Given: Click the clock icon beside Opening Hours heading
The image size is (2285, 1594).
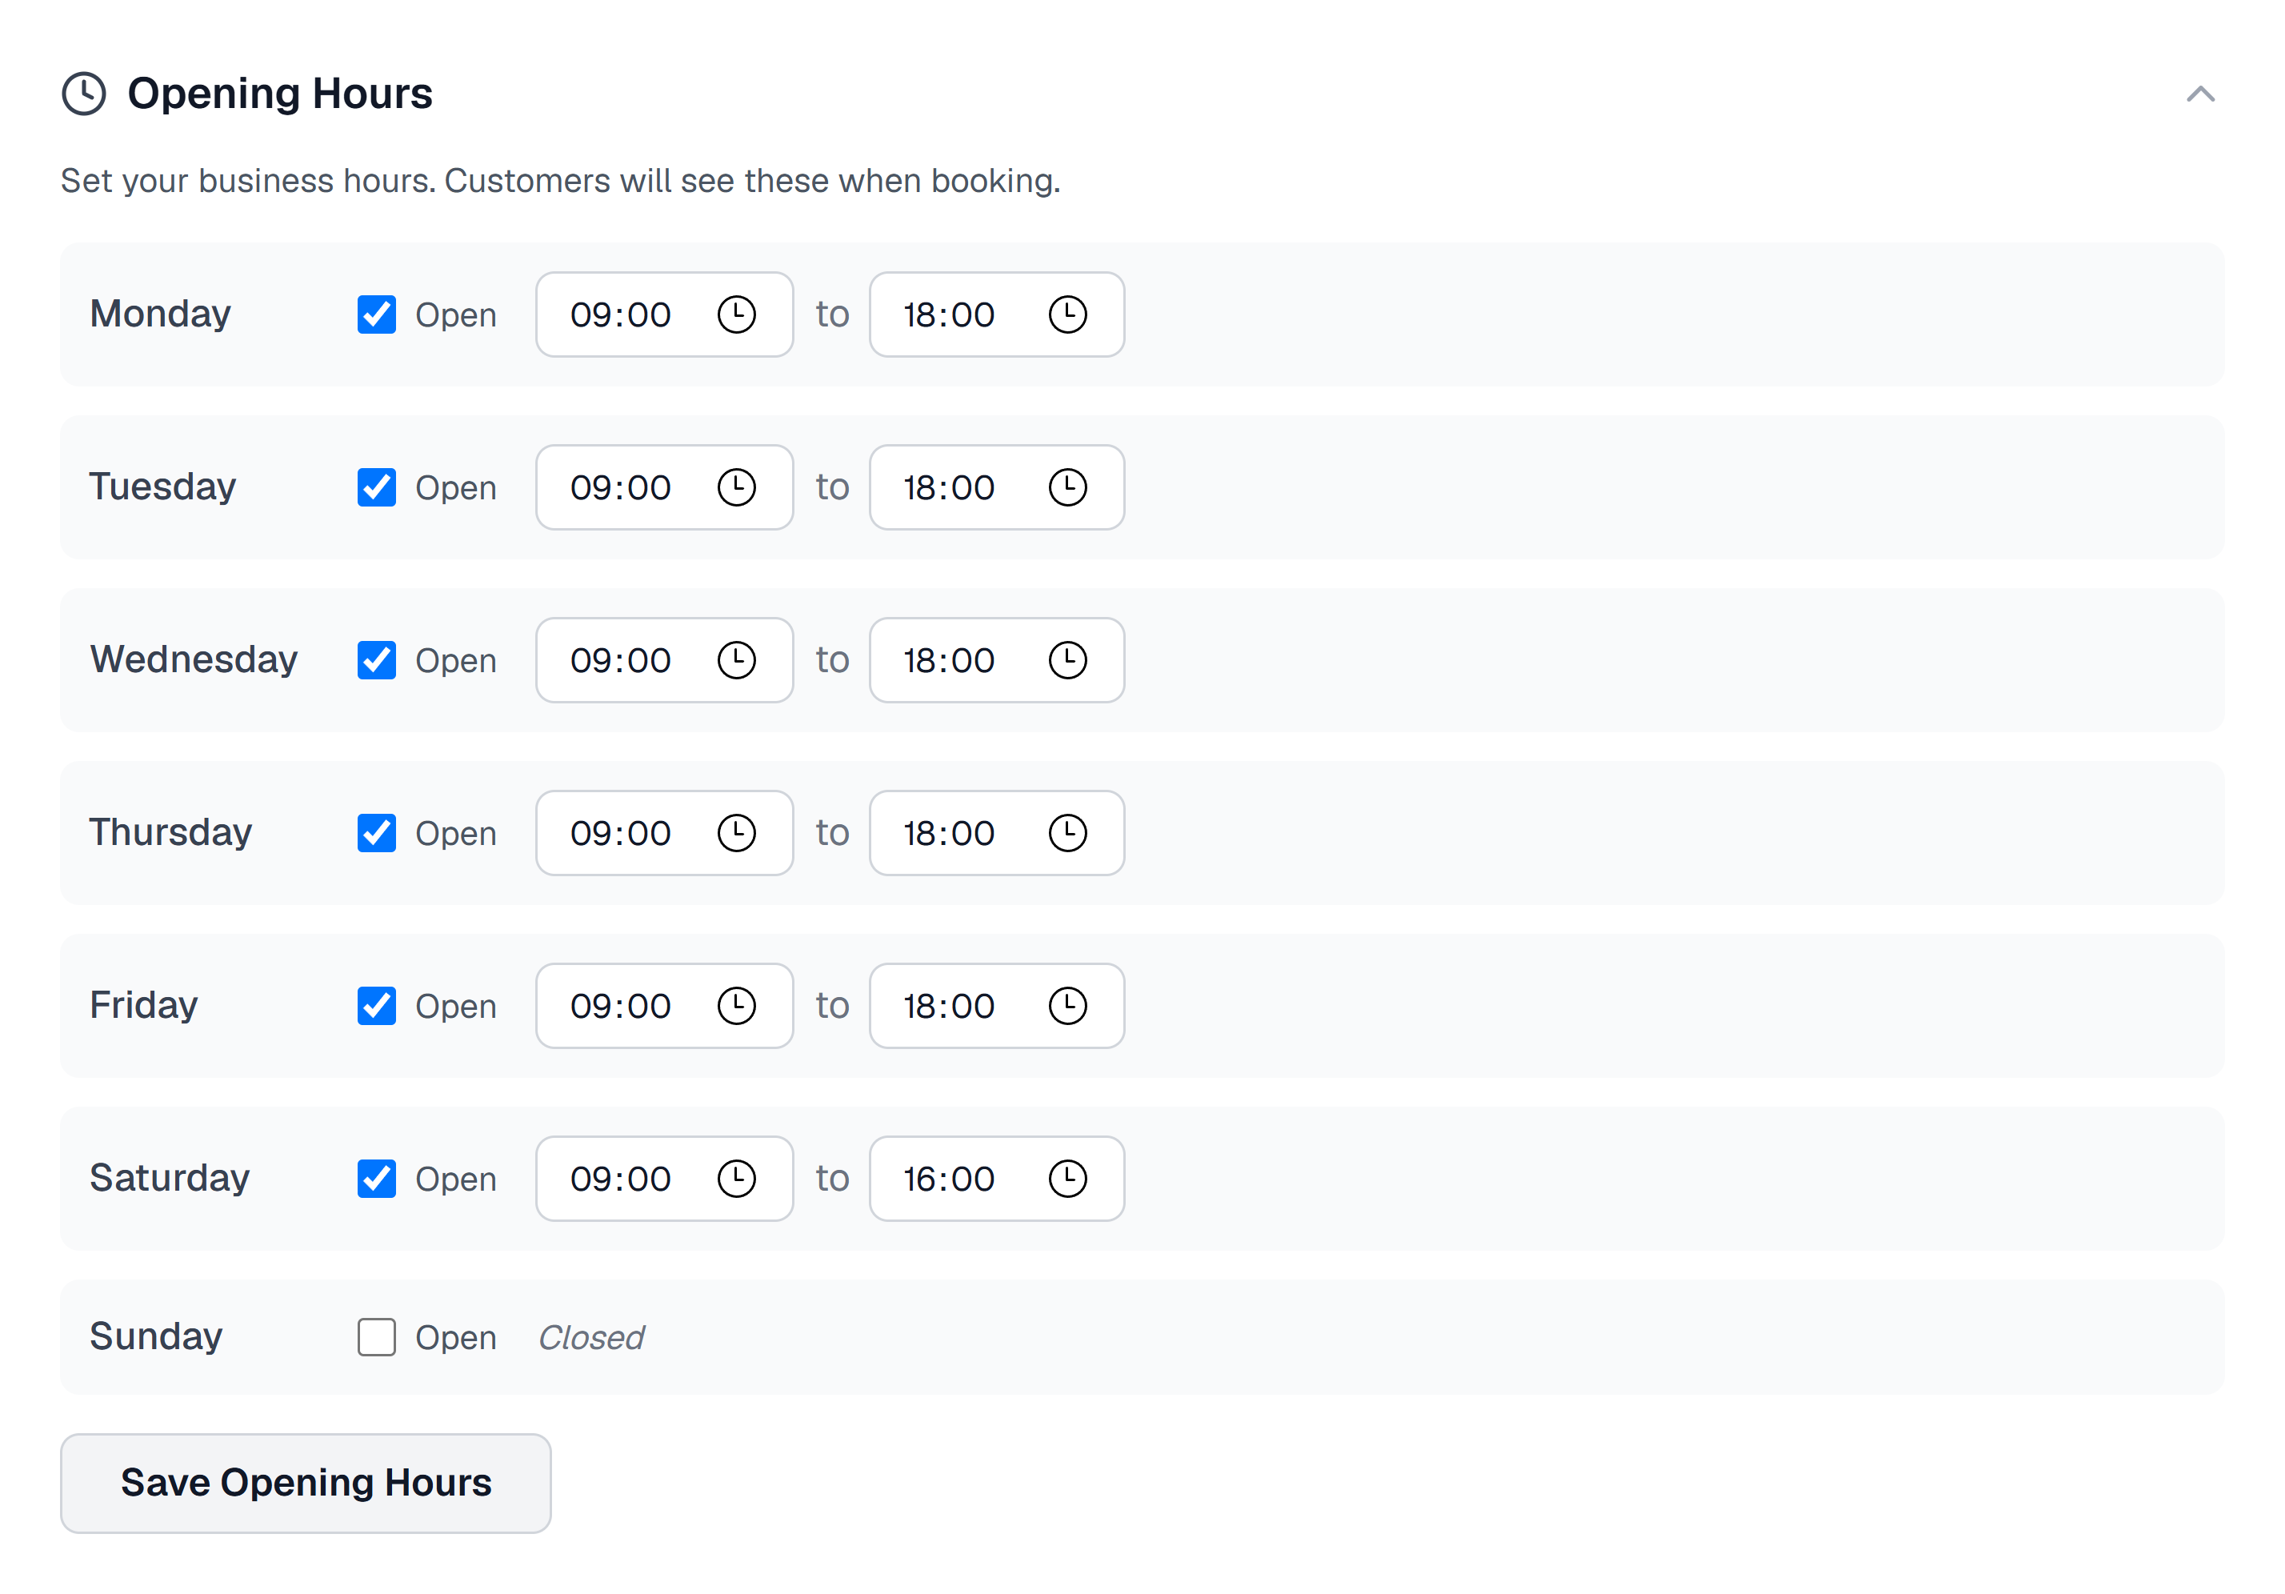Looking at the screenshot, I should pyautogui.click(x=83, y=94).
